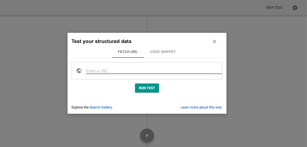Open settings via the gear icon
307x147 pixels.
295,8
